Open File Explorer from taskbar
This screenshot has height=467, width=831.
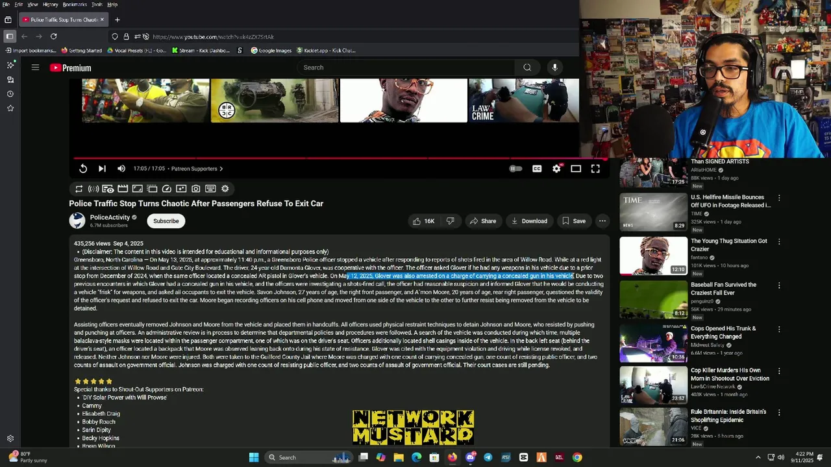tap(399, 457)
